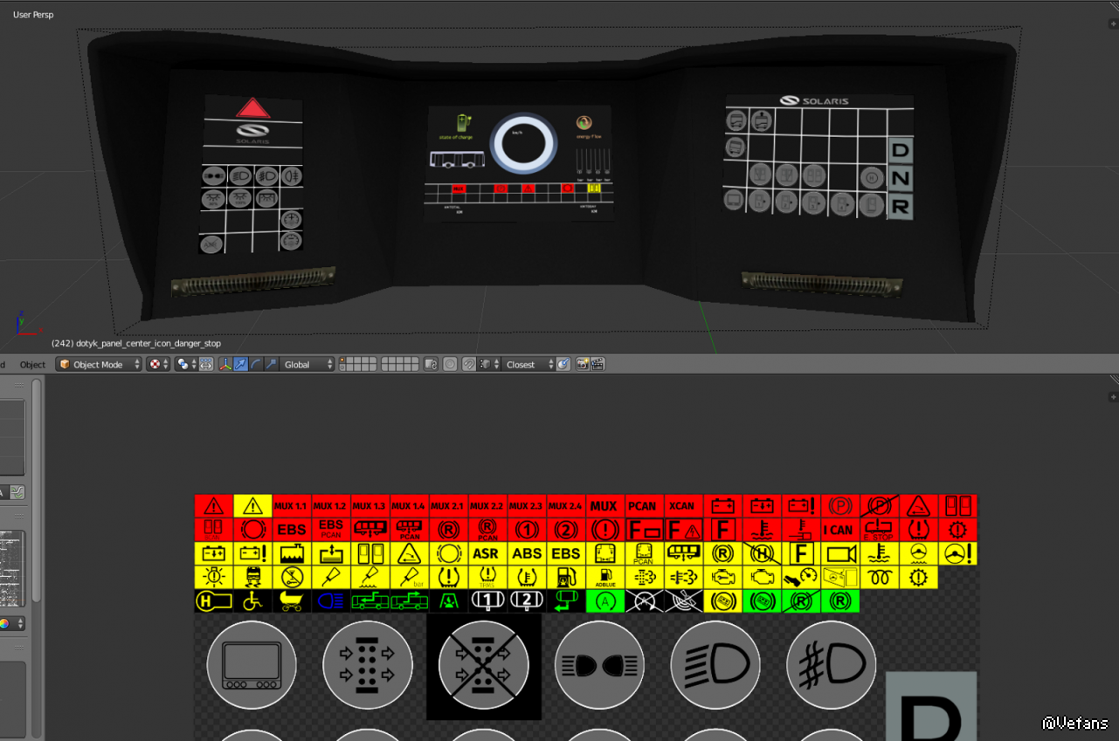Image resolution: width=1119 pixels, height=741 pixels.
Task: Toggle the snap magnet icon
Action: pos(470,365)
